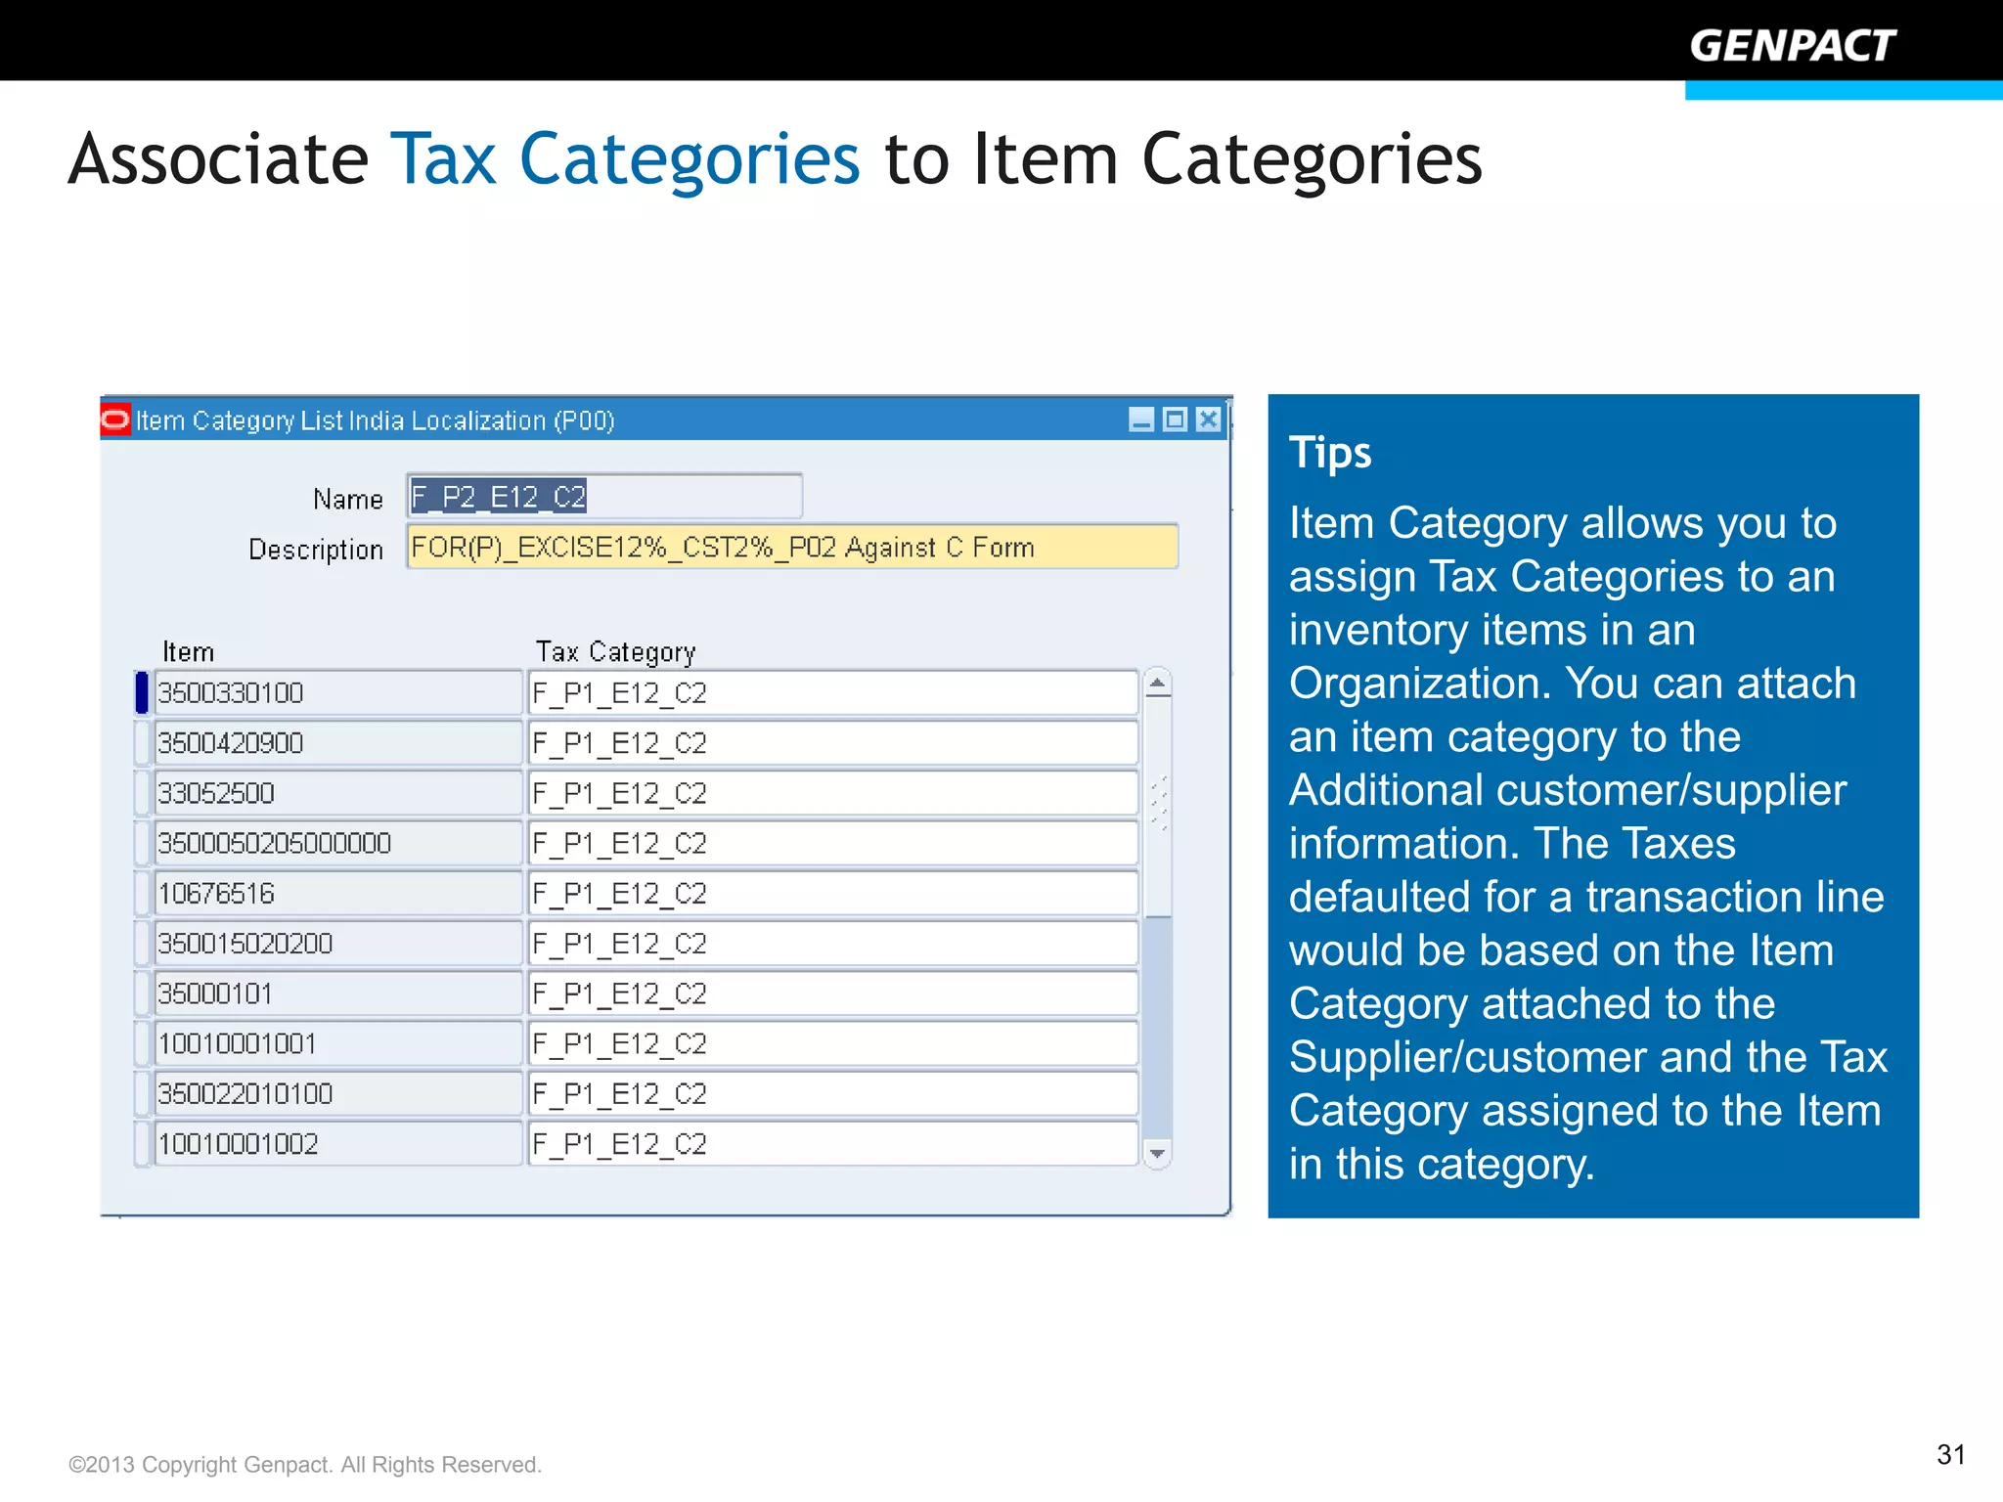Select item row 10010001002
Viewport: 2003px width, 1502px height.
[338, 1144]
